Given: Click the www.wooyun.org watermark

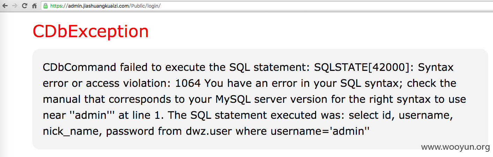Looking at the screenshot, I should 455,148.
